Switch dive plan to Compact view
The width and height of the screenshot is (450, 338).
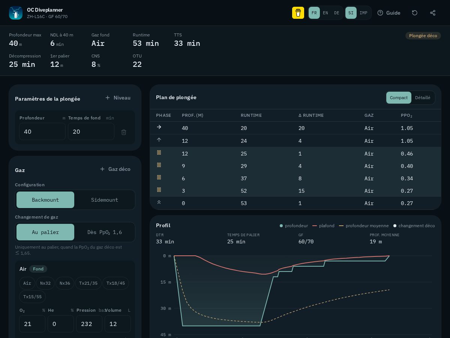(399, 98)
